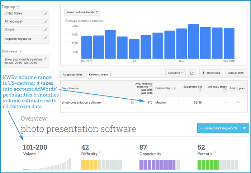251x173 pixels.
Task: Click the Add all (801) button
Action: [237, 73]
